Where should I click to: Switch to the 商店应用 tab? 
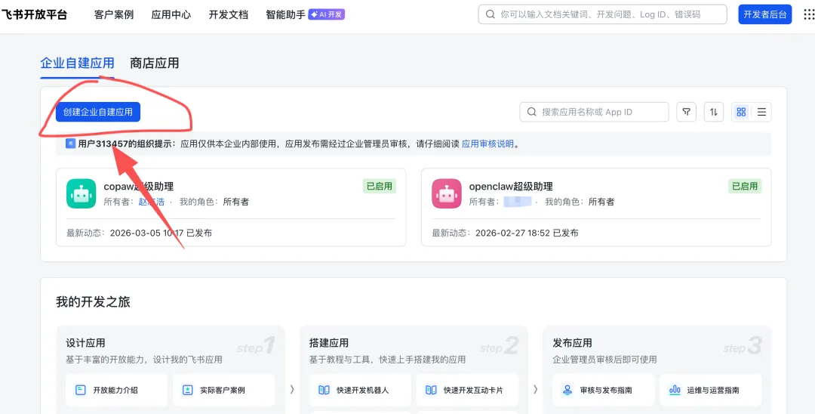coord(155,63)
